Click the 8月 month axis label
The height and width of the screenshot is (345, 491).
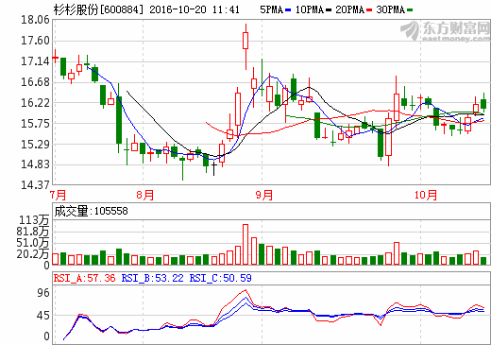tap(145, 195)
